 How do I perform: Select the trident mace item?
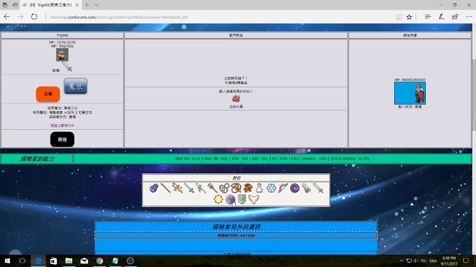tap(212, 188)
